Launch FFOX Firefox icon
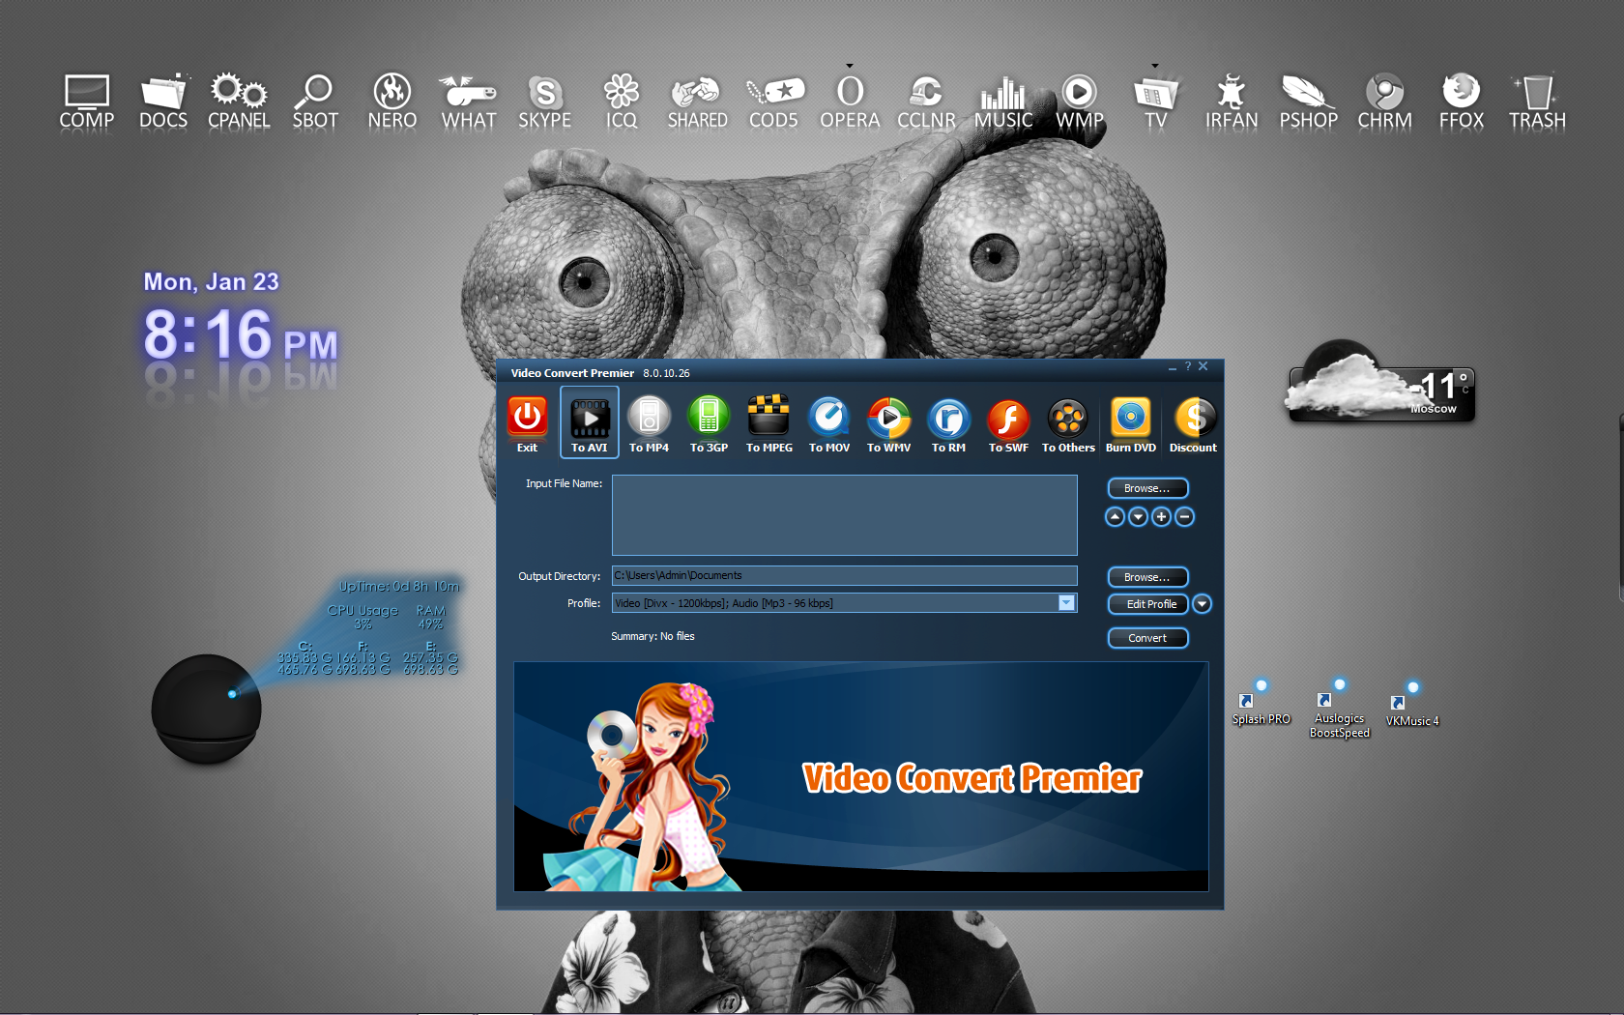 click(1461, 101)
